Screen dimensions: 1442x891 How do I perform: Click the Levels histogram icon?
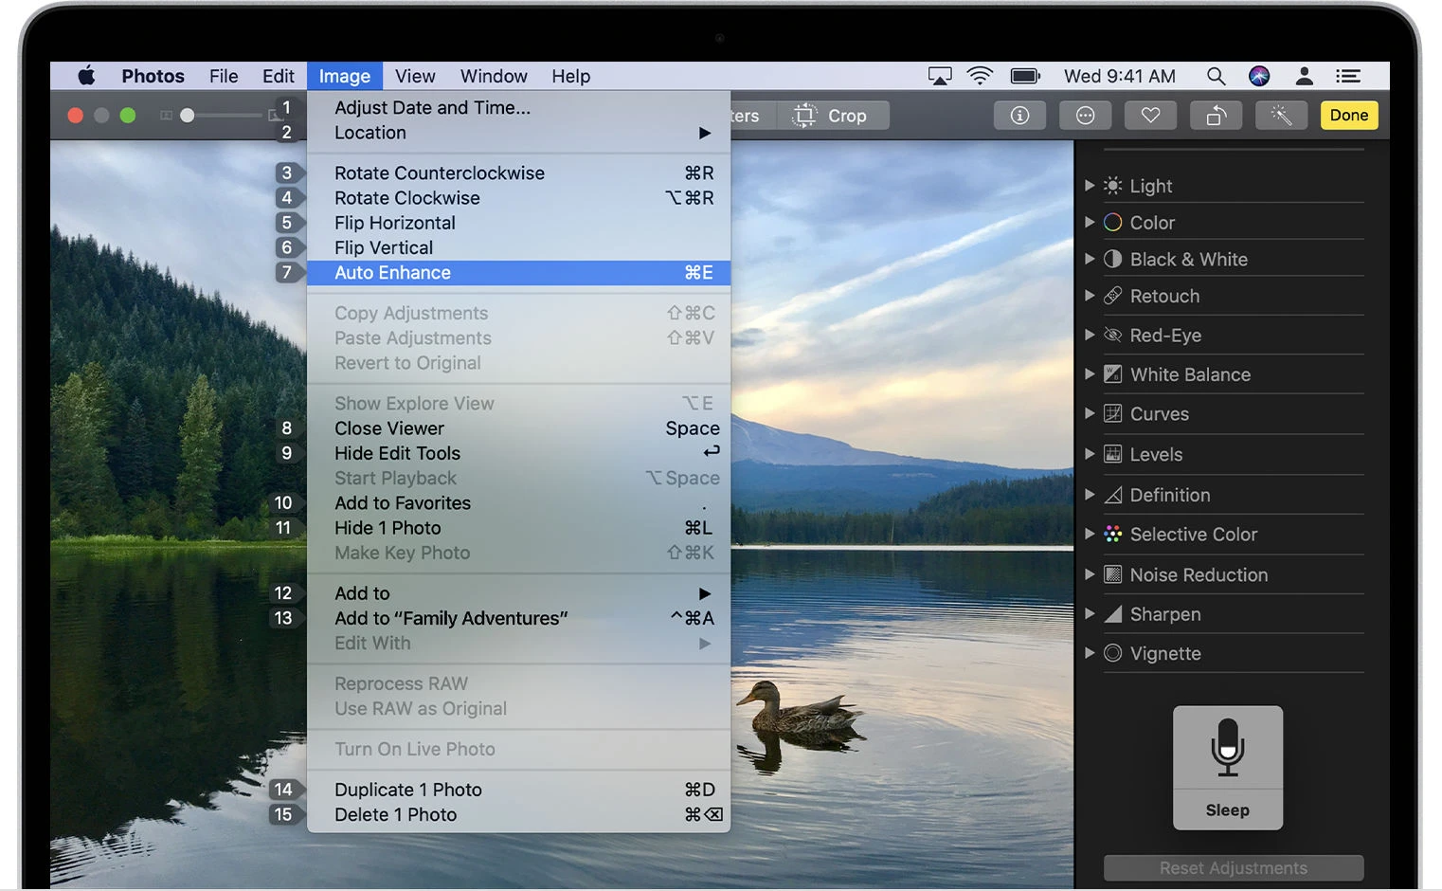coord(1113,454)
